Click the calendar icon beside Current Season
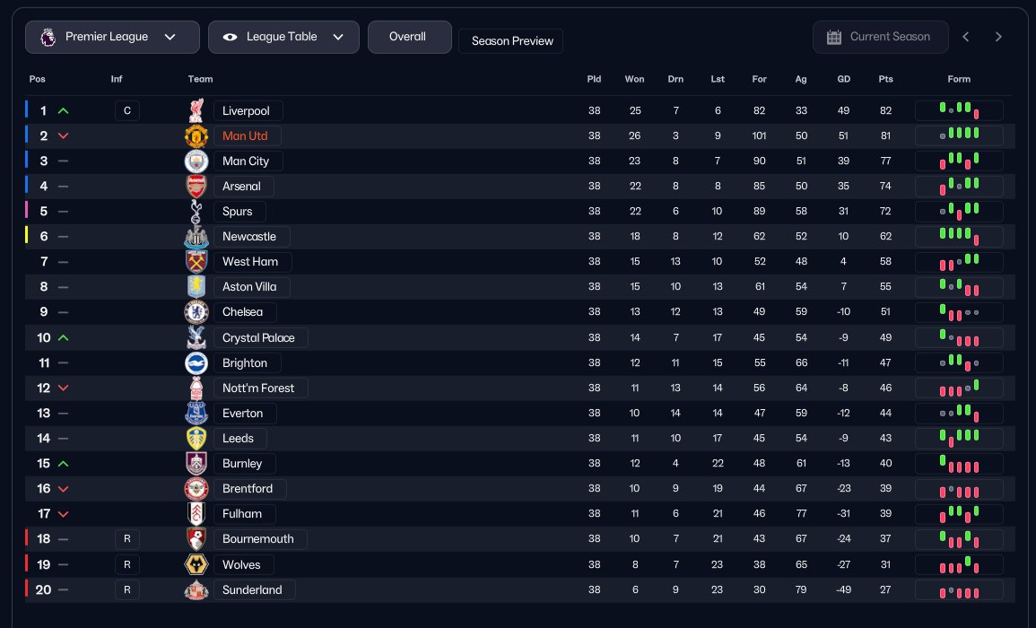The image size is (1036, 628). coord(834,37)
